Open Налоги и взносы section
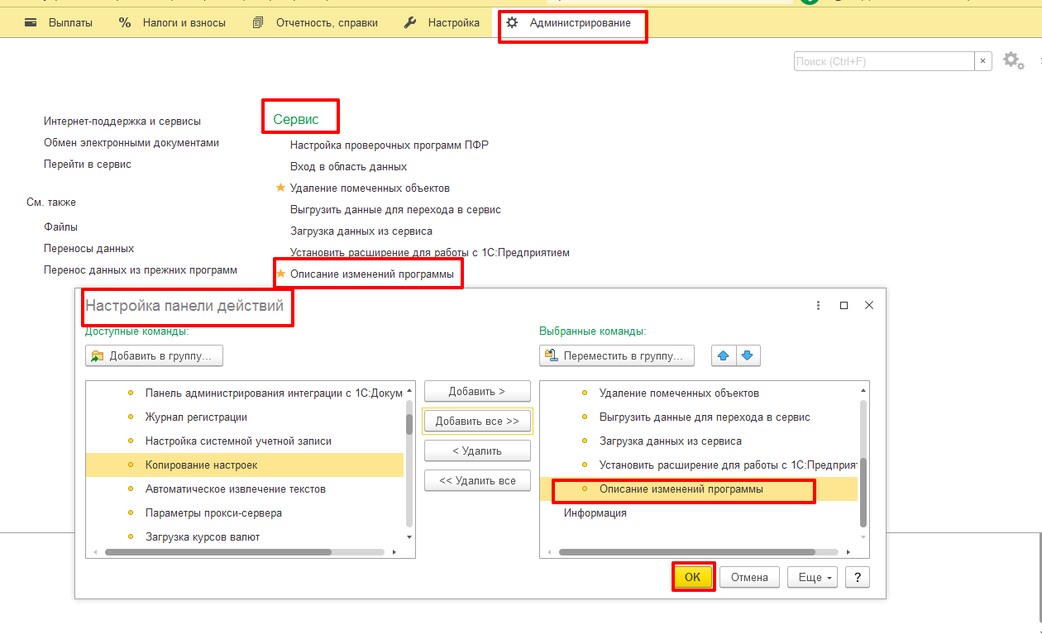Viewport: 1042px width, 634px height. click(172, 23)
